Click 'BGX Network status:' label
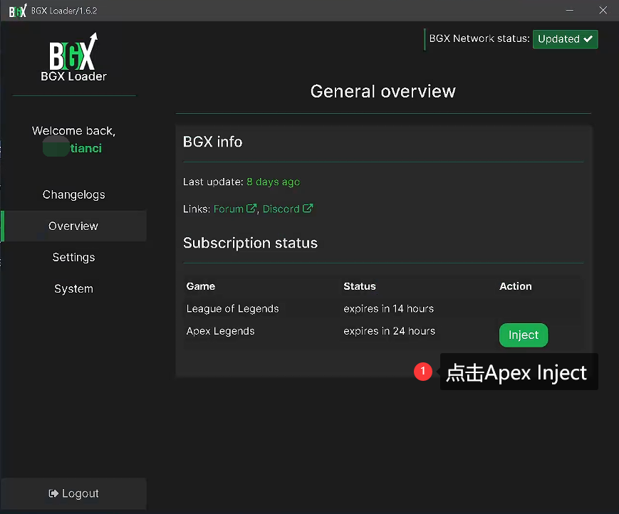The height and width of the screenshot is (514, 619). [x=479, y=38]
